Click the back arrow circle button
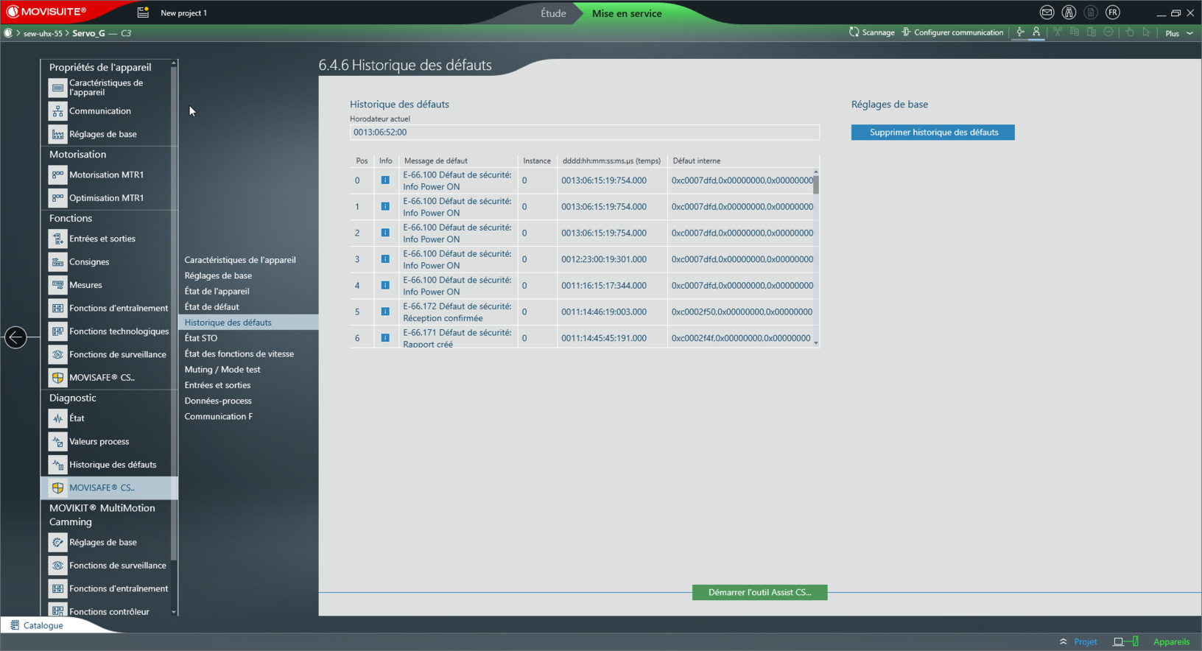Viewport: 1202px width, 651px height. point(15,337)
